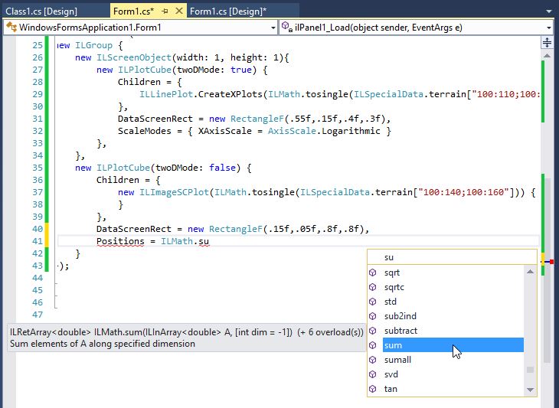Click the method cube icon beside sqrt

tap(373, 273)
